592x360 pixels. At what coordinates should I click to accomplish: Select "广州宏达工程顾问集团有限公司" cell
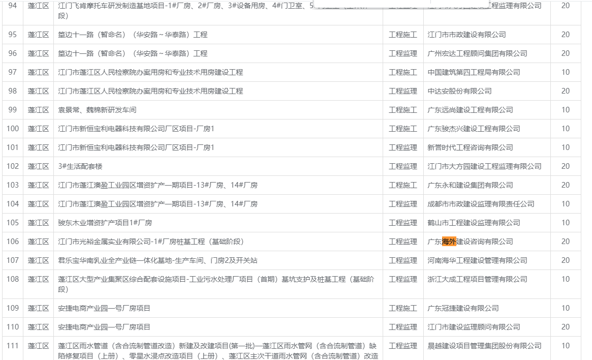click(477, 53)
